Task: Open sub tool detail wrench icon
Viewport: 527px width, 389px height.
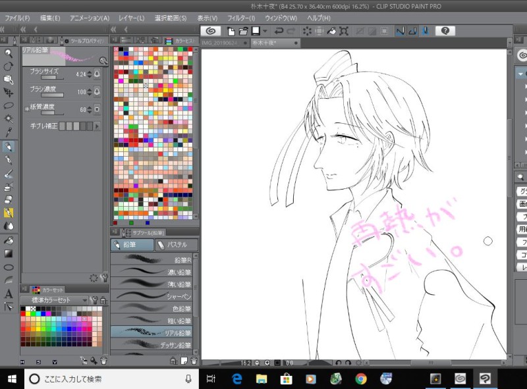Action: (x=104, y=278)
